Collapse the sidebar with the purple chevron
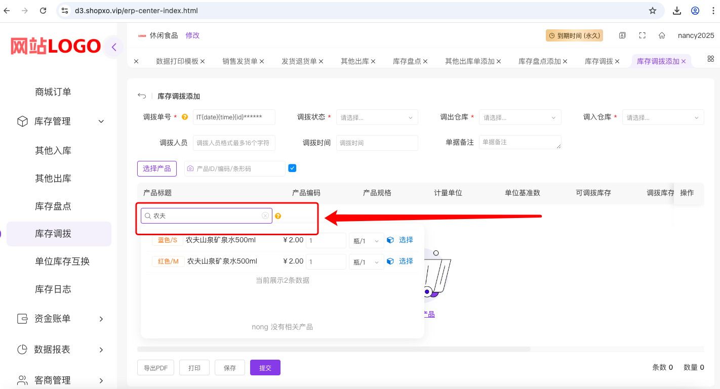 [114, 47]
